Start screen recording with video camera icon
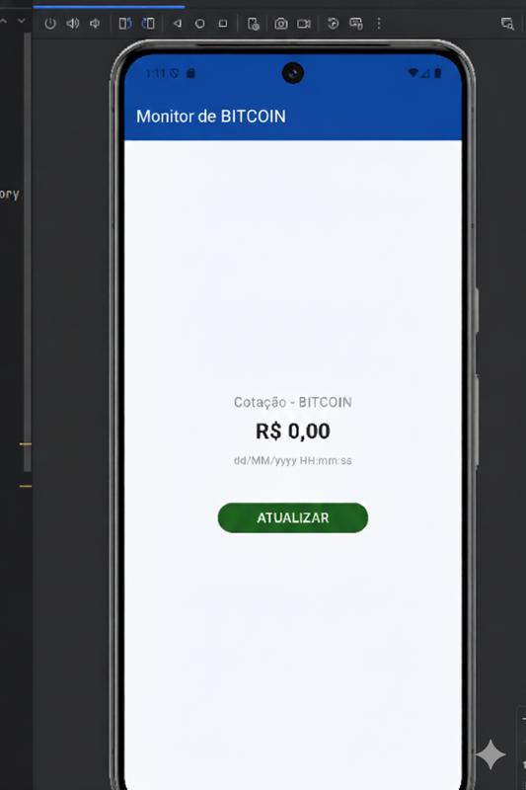Image resolution: width=526 pixels, height=790 pixels. click(304, 24)
